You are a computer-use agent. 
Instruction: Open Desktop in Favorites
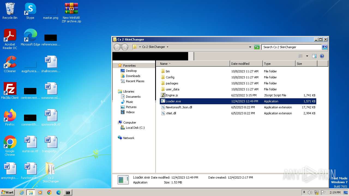click(129, 71)
